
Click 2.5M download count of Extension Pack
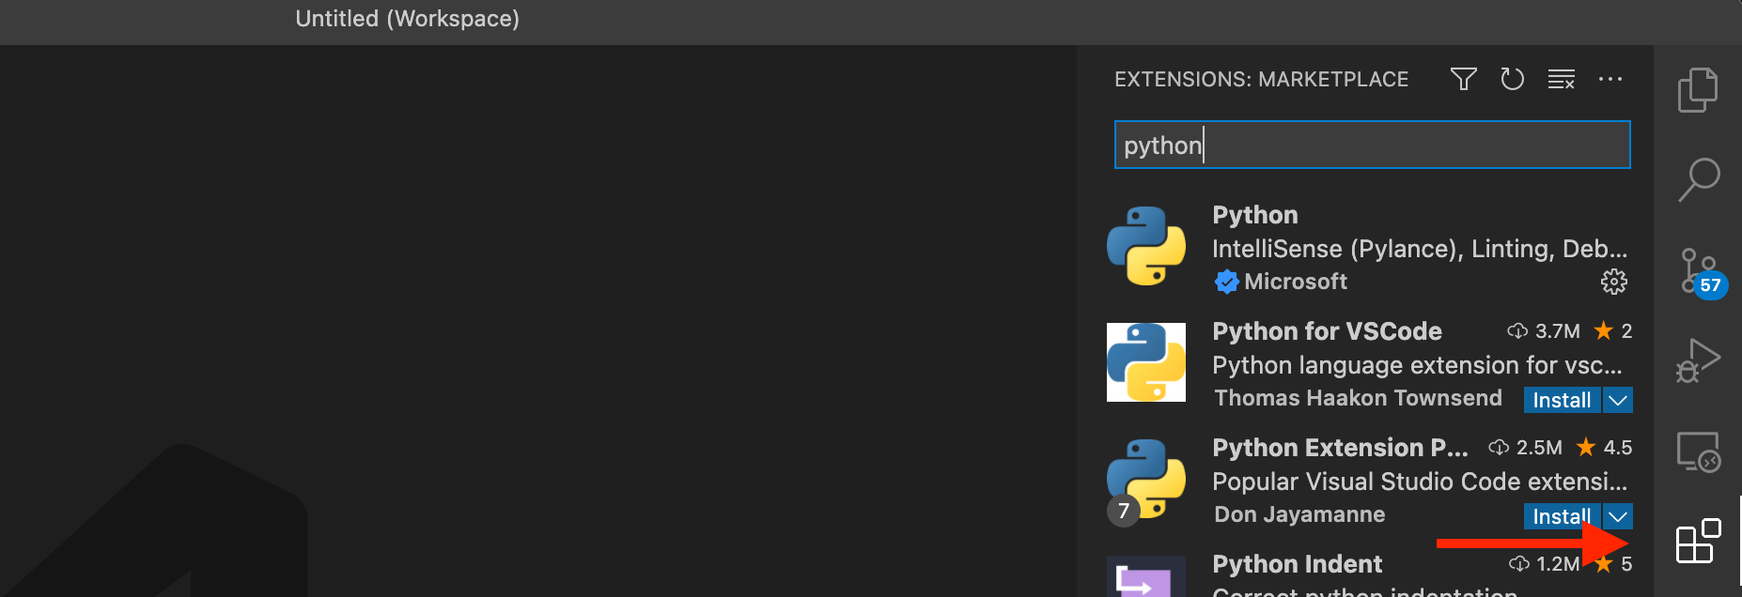point(1525,448)
